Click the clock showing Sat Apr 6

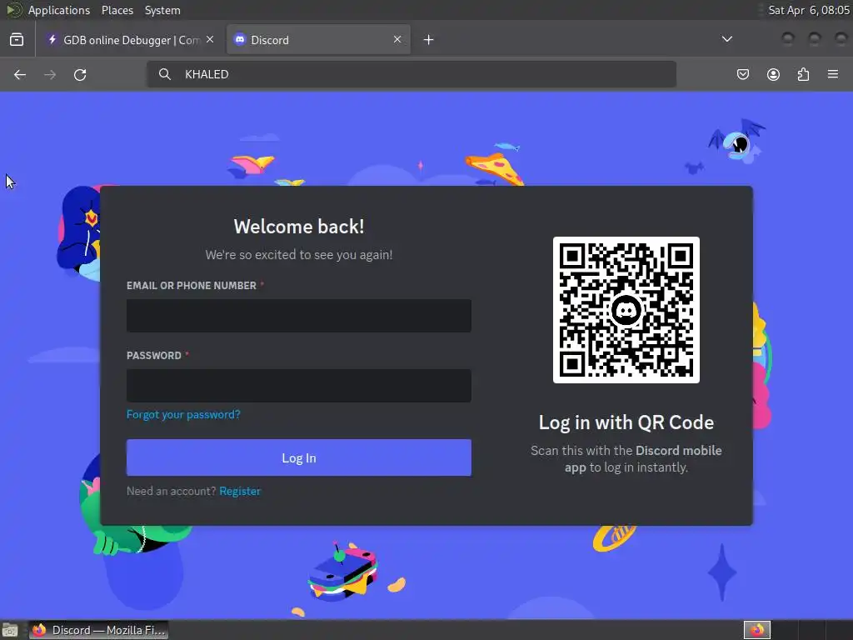808,10
